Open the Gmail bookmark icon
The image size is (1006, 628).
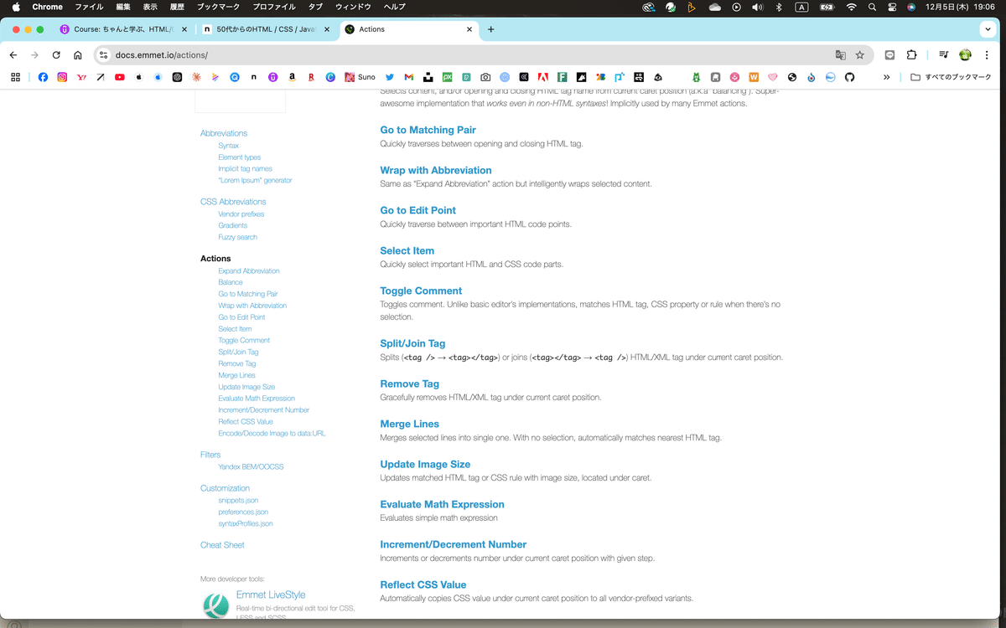tap(409, 77)
